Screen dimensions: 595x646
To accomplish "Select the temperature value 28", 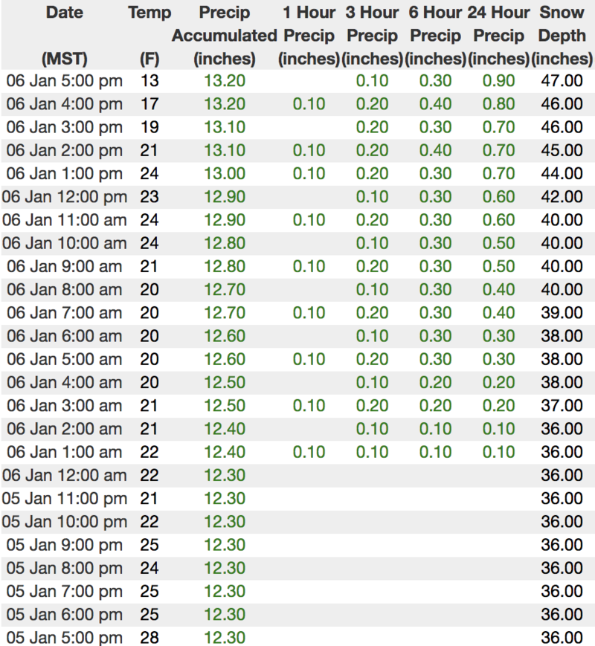I will (x=149, y=637).
